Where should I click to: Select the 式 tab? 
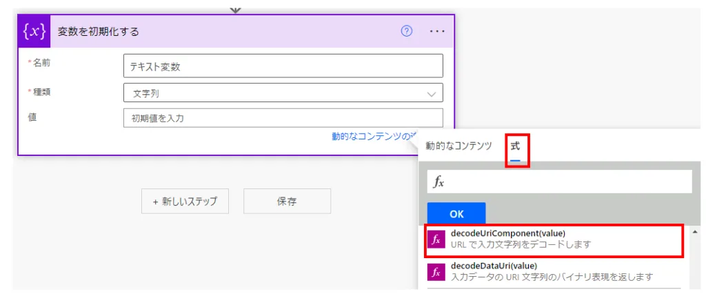click(515, 146)
